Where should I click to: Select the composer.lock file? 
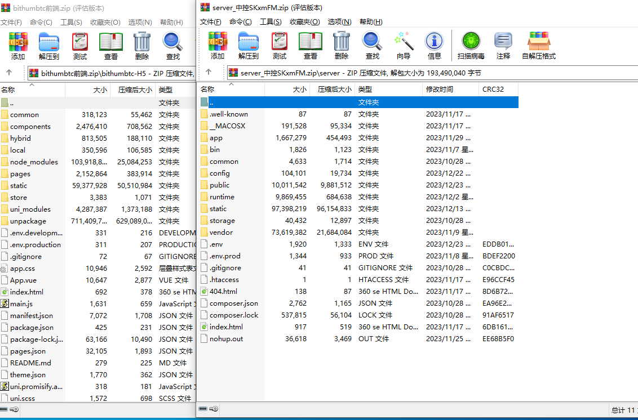pyautogui.click(x=233, y=315)
